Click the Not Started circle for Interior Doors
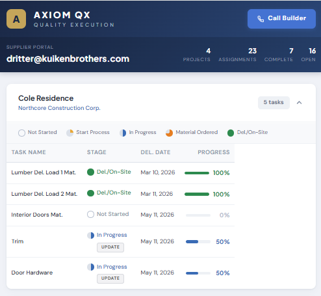 (90, 215)
